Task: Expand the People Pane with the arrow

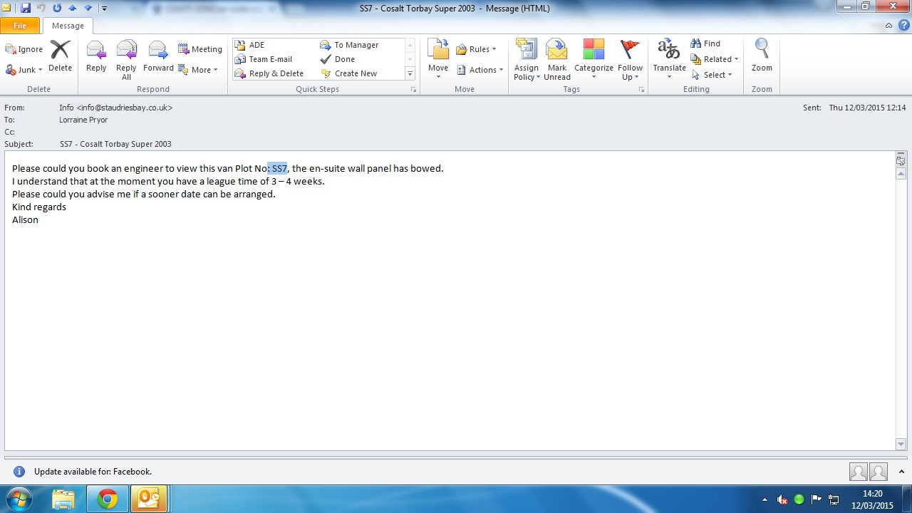Action: pyautogui.click(x=901, y=472)
